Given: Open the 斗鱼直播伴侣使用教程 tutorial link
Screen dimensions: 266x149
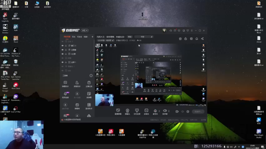Looking at the screenshot, I should tap(72, 120).
